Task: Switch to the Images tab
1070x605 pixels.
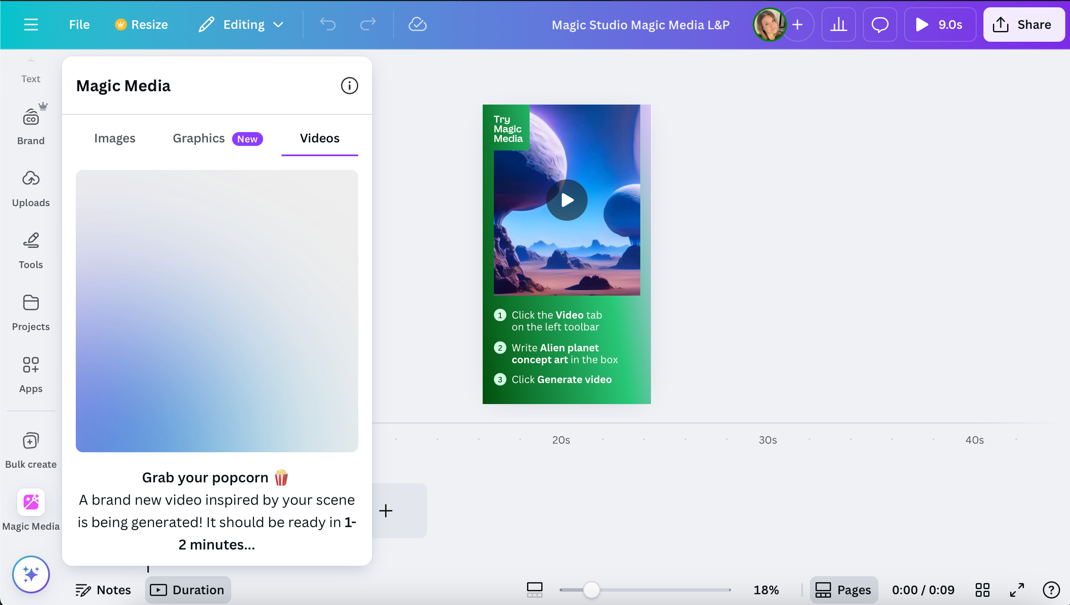Action: 115,138
